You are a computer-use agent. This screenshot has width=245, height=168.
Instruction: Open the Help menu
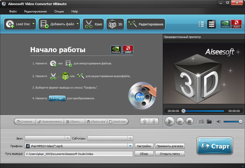[x=75, y=11]
